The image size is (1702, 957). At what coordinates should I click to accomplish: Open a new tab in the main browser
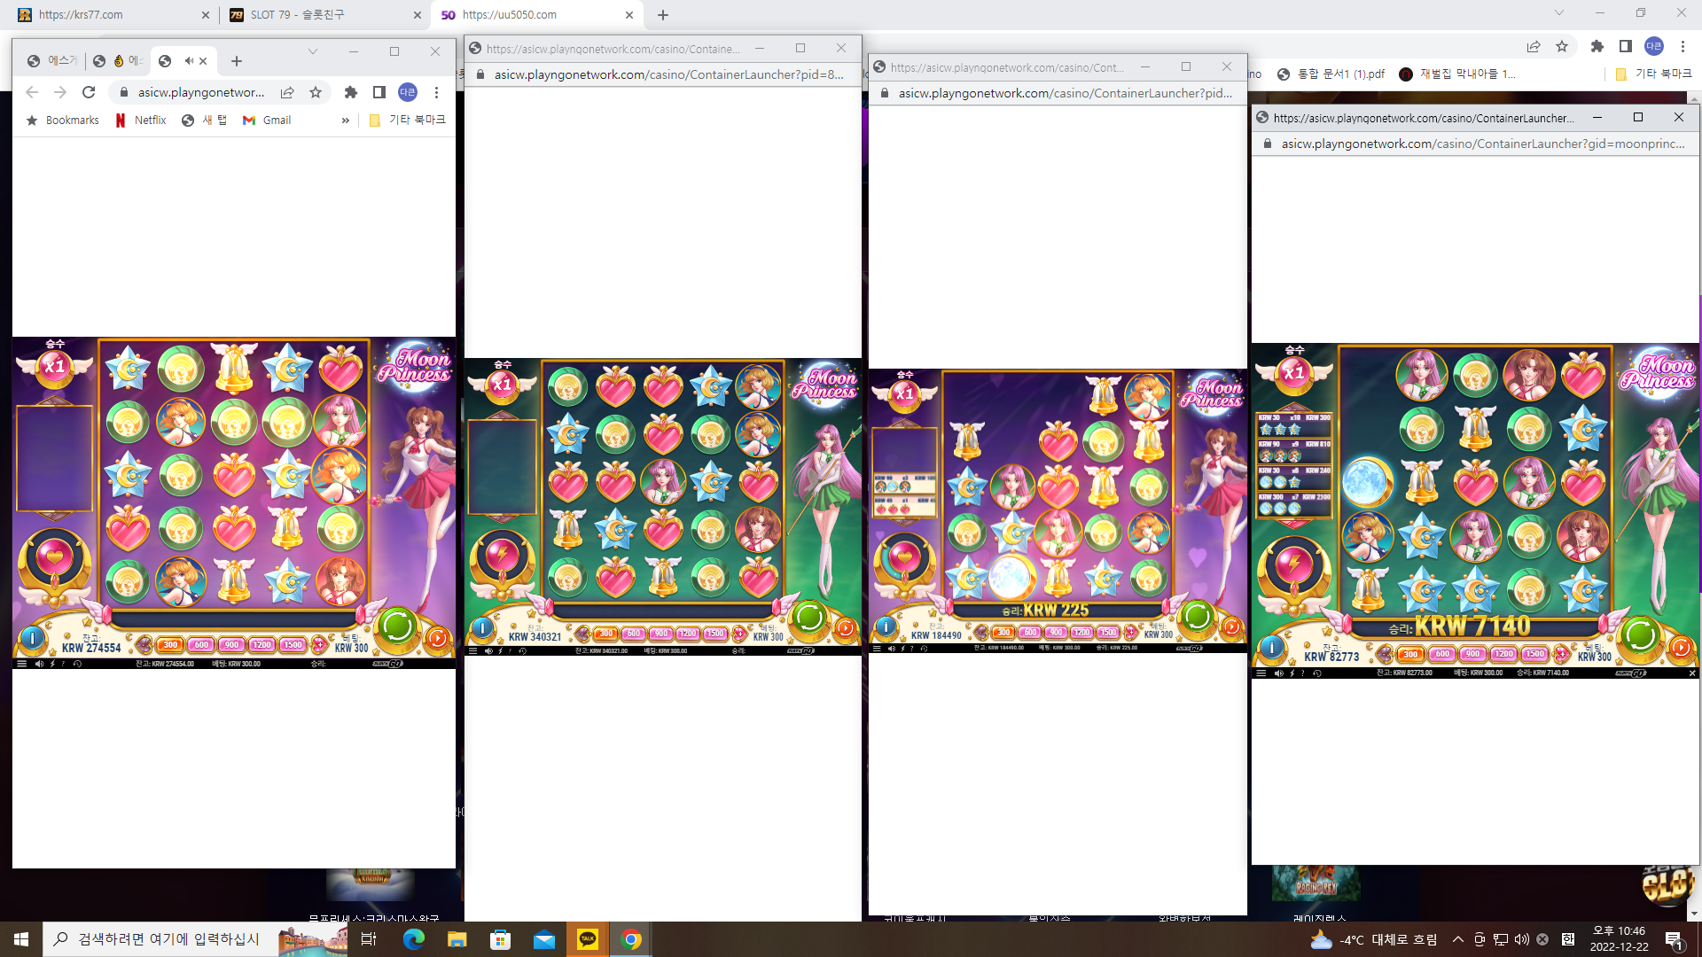coord(663,15)
